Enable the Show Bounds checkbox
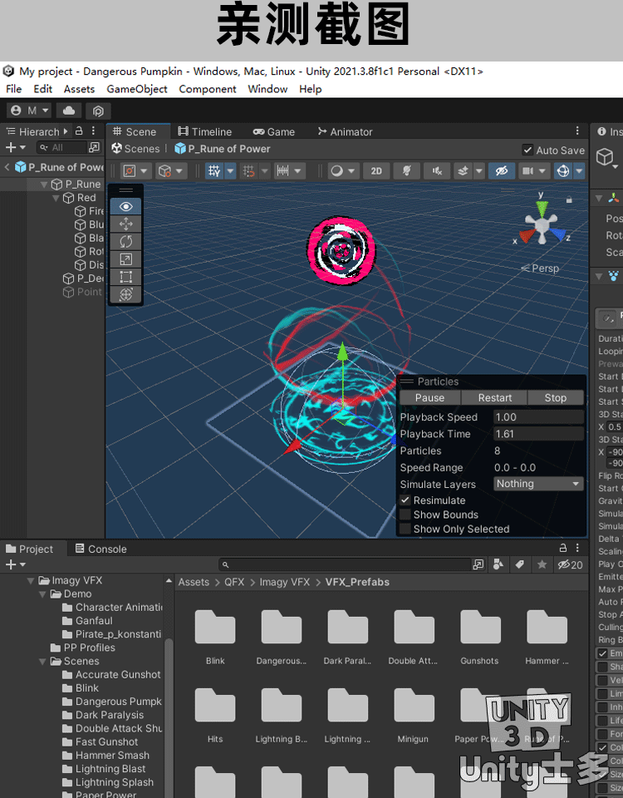This screenshot has height=798, width=623. click(405, 515)
